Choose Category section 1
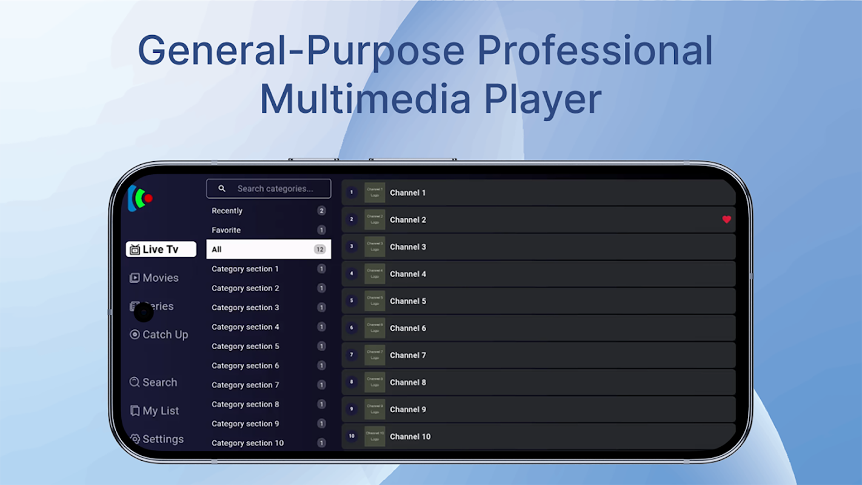 [269, 269]
